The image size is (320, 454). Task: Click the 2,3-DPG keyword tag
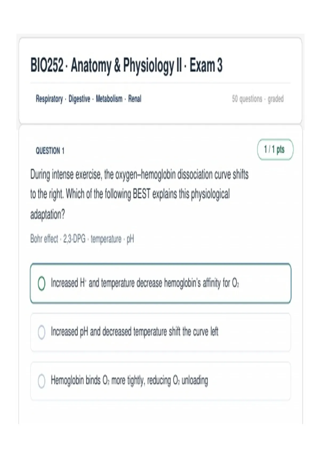pyautogui.click(x=74, y=239)
